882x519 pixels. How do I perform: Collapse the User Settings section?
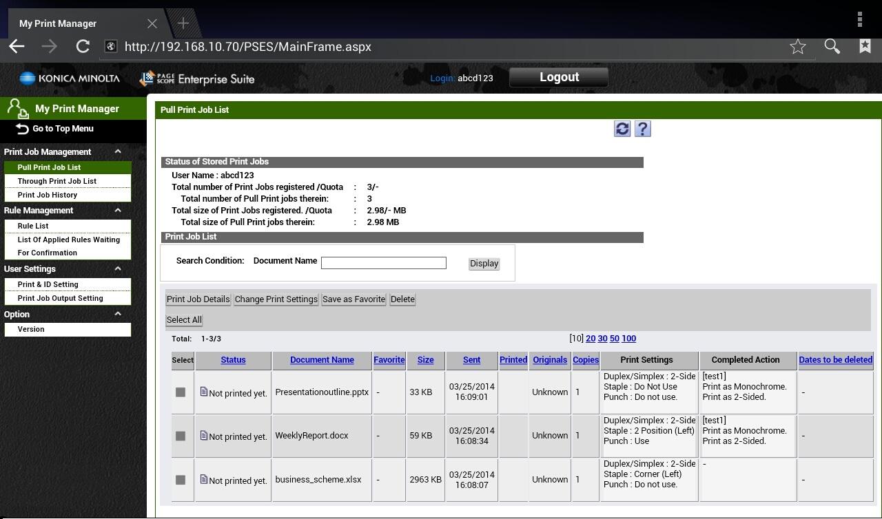(x=118, y=268)
